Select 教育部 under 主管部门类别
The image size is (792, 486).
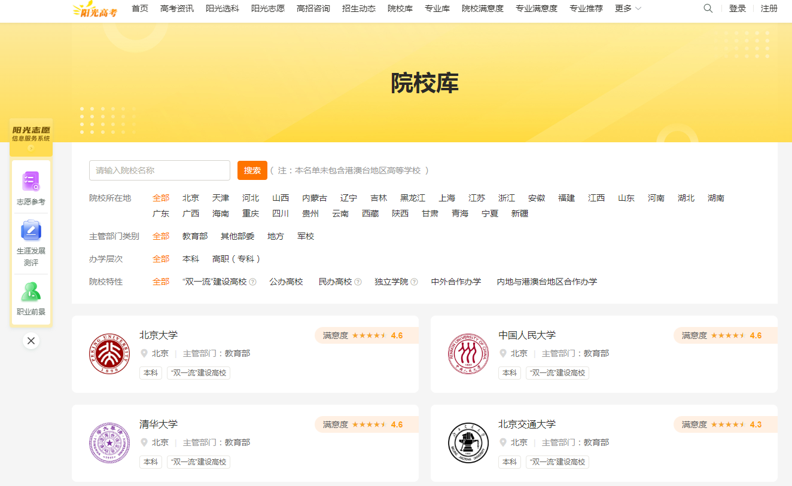tap(195, 236)
